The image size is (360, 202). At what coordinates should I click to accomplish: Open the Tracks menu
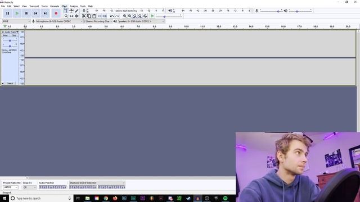[x=44, y=6]
